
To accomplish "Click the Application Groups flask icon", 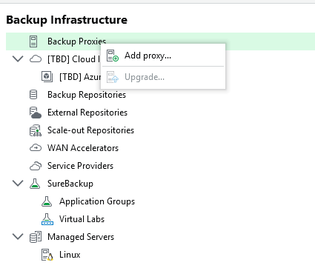I will point(47,201).
